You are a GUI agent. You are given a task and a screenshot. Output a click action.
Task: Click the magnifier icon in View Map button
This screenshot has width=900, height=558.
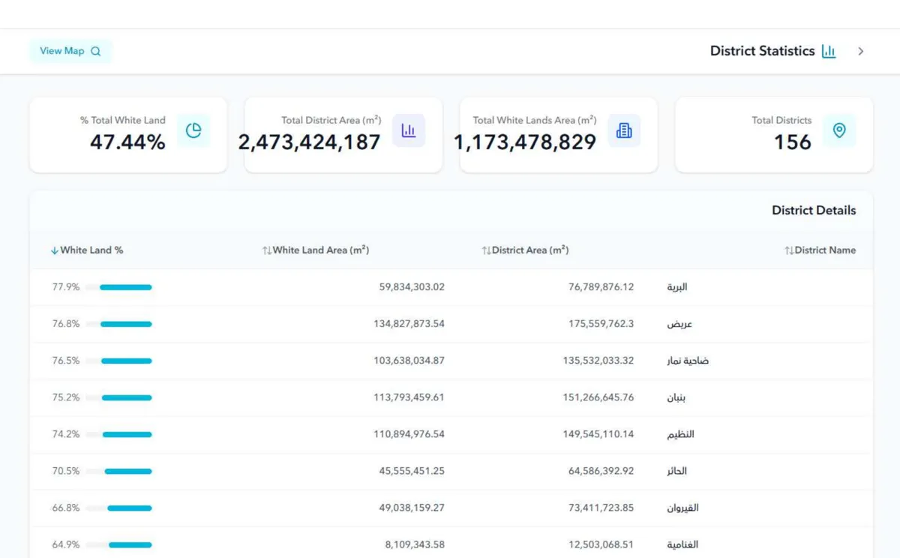[x=96, y=51]
